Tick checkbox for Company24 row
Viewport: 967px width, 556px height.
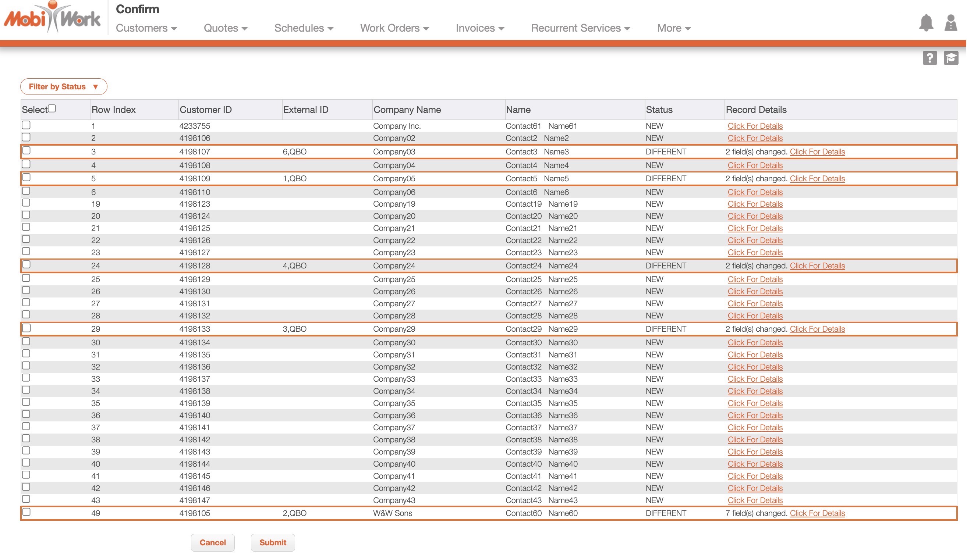[x=26, y=265]
